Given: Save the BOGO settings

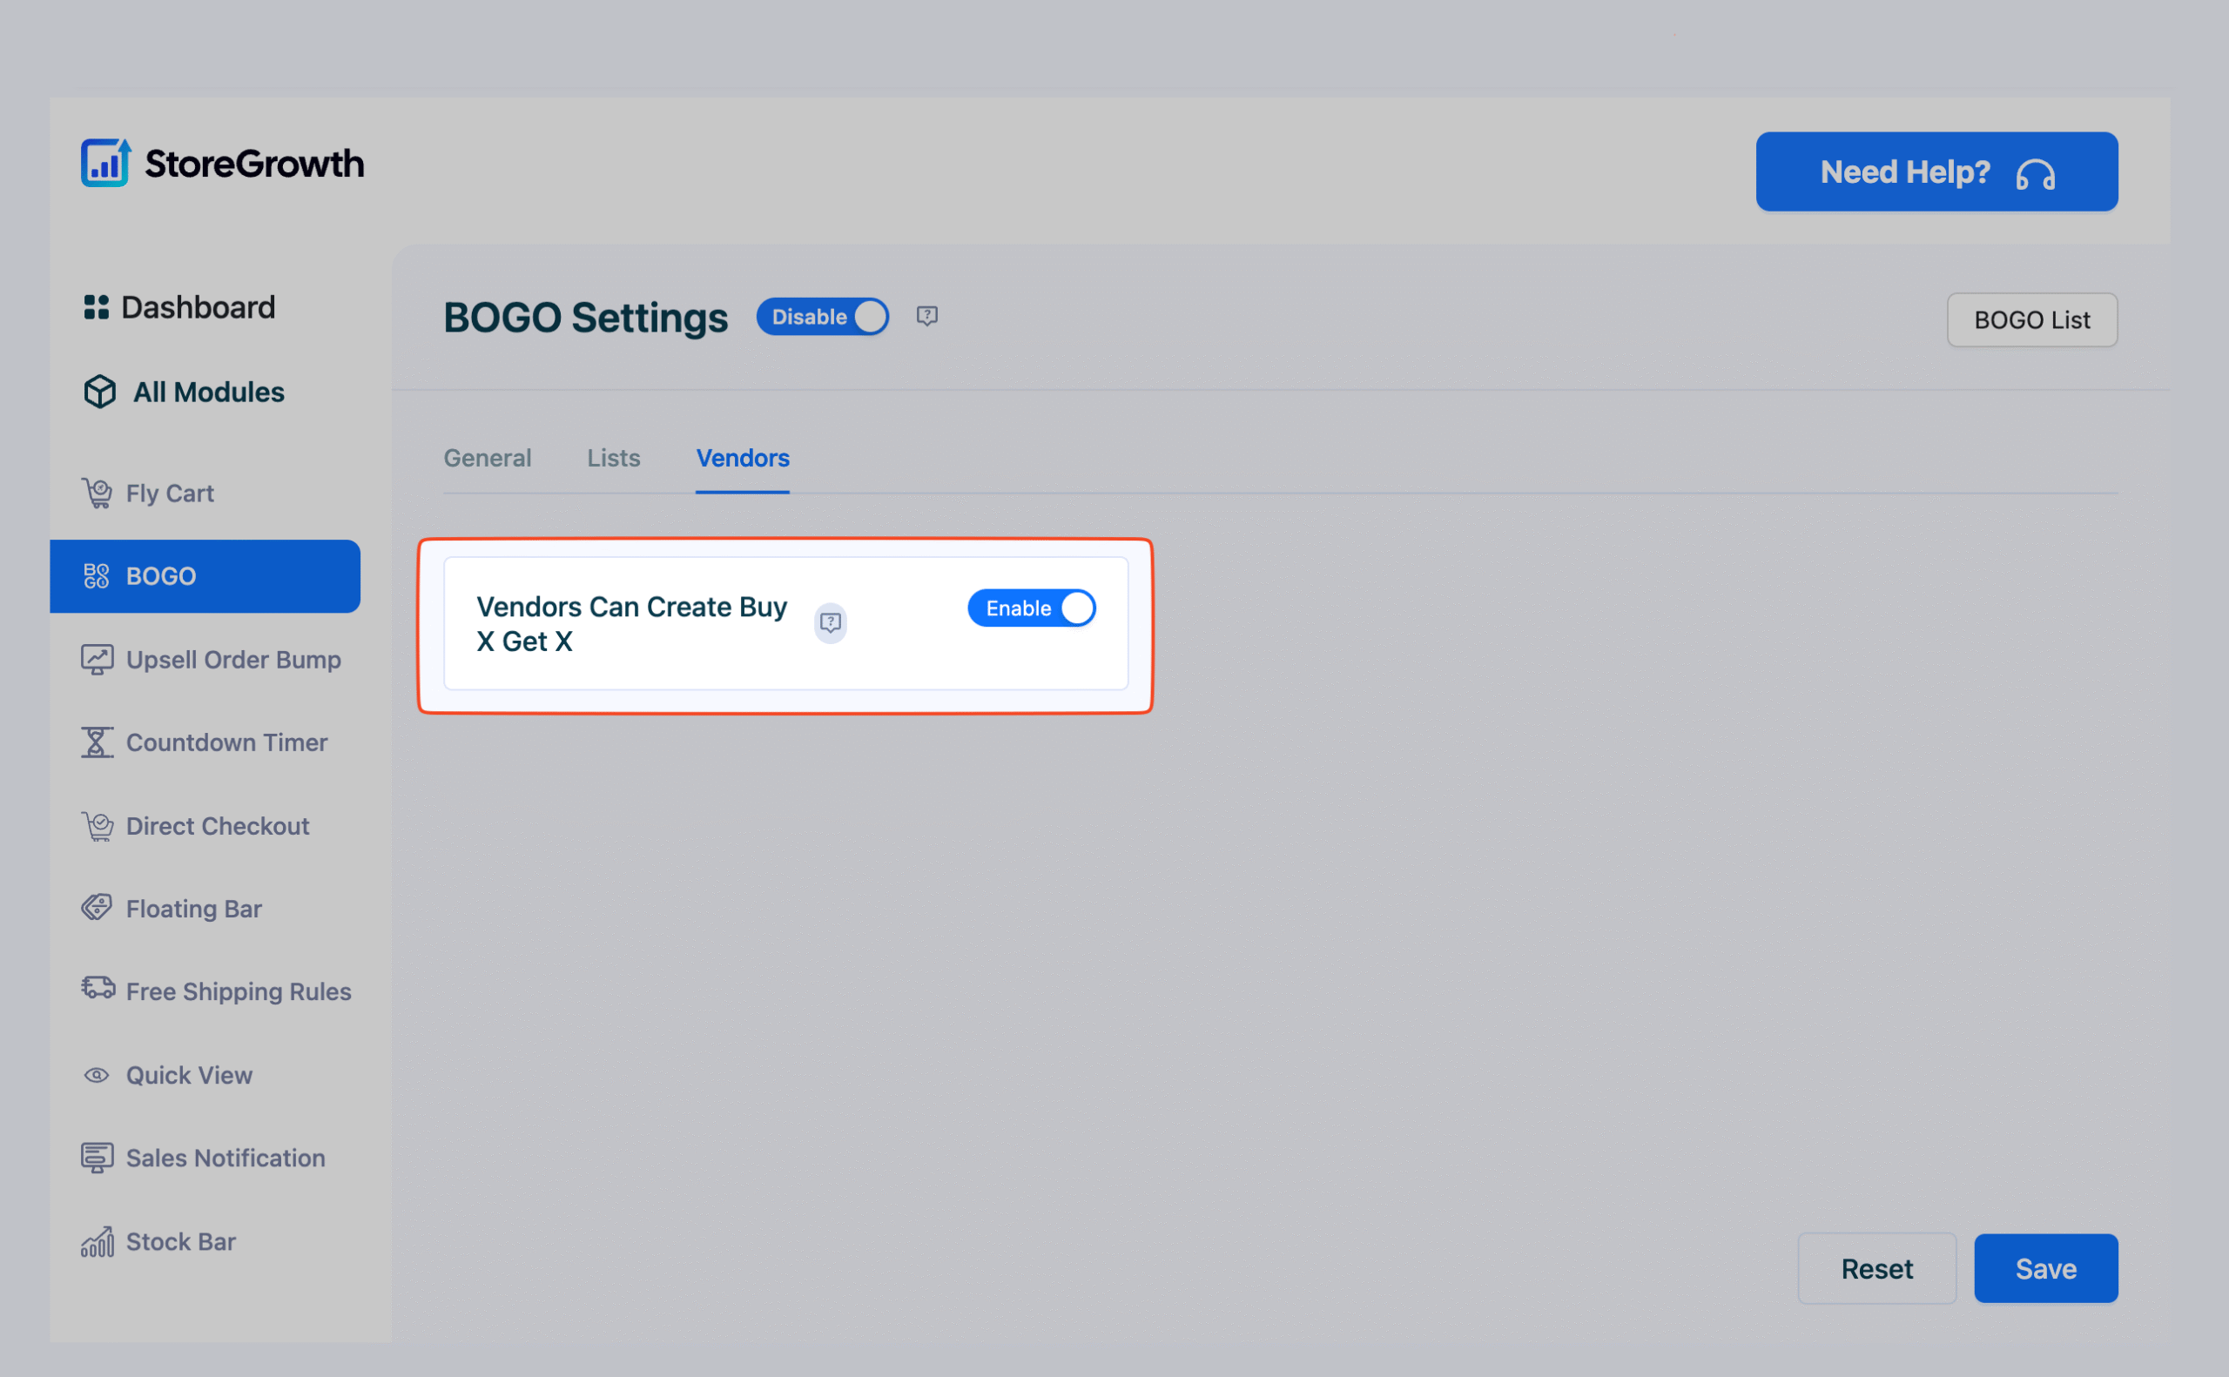Looking at the screenshot, I should [x=2045, y=1267].
